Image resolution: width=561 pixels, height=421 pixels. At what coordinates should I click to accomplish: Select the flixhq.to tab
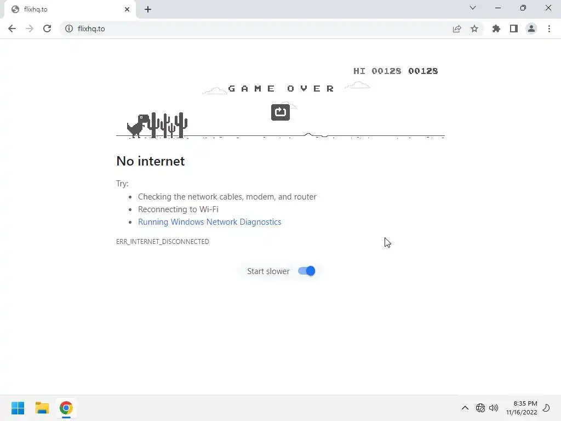(70, 9)
